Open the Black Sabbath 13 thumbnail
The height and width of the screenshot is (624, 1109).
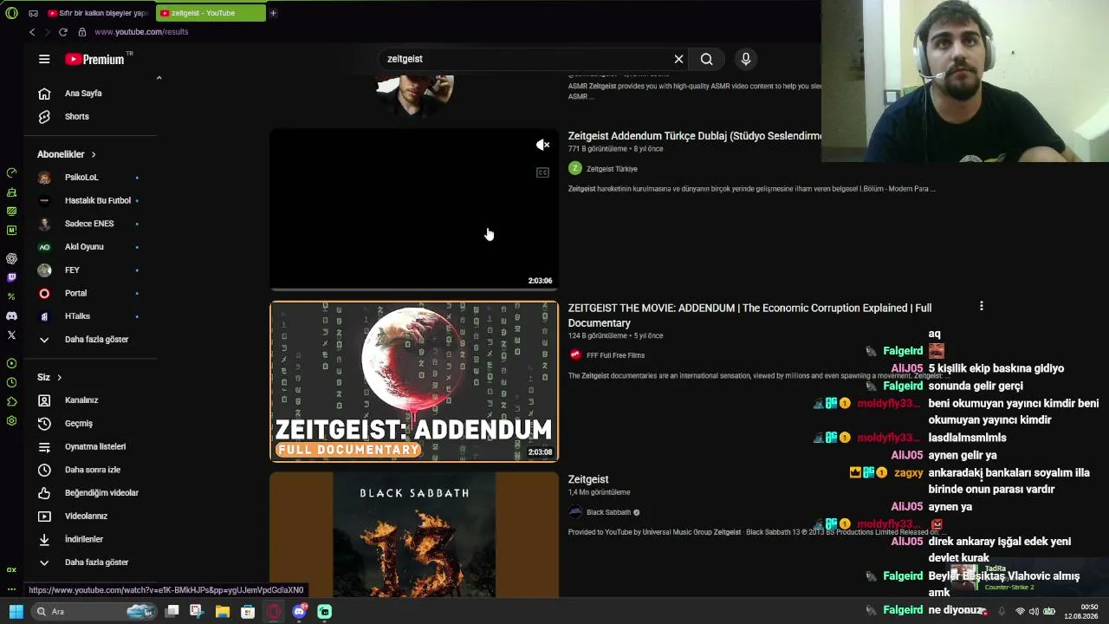(x=414, y=535)
